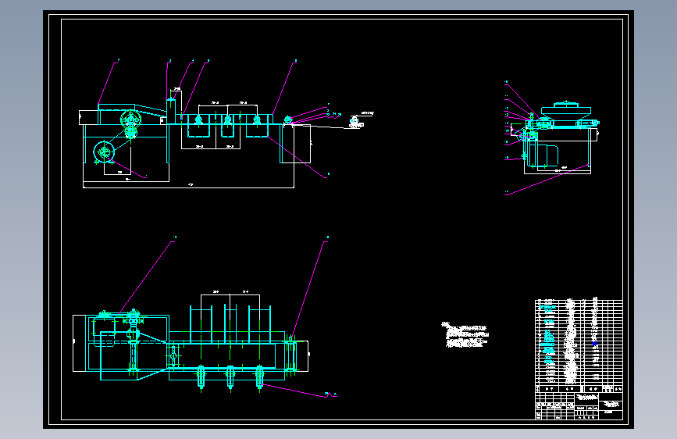Select the longest bottom dimension line, front view
The height and width of the screenshot is (439, 677).
coord(189,187)
